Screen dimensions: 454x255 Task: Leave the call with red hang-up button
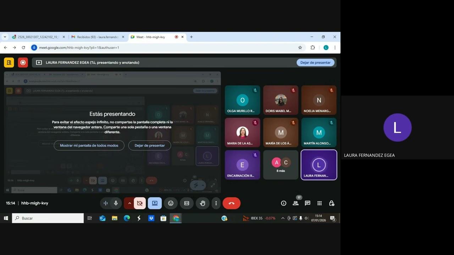[x=232, y=203]
